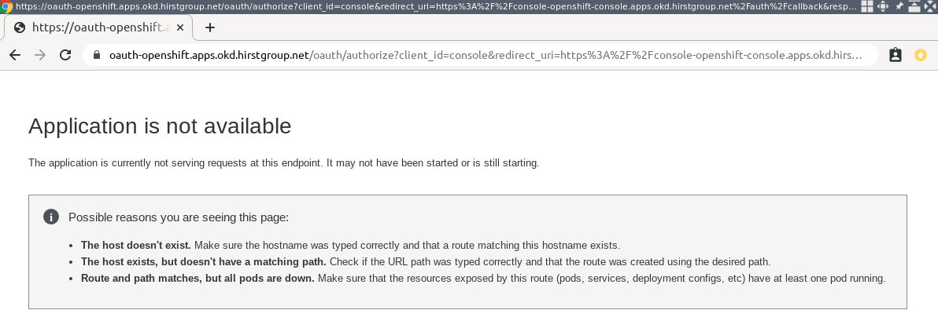The image size is (938, 310).
Task: Select the oauth-openshift tab
Action: [x=98, y=27]
